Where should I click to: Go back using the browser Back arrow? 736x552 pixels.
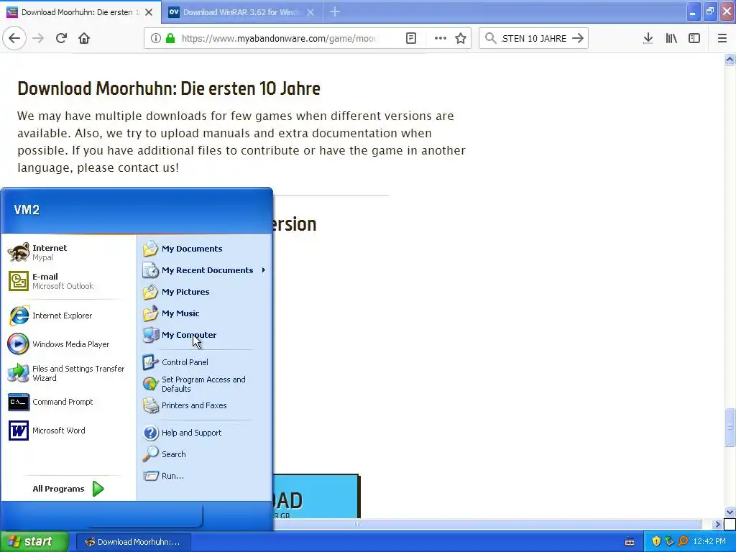pyautogui.click(x=14, y=38)
